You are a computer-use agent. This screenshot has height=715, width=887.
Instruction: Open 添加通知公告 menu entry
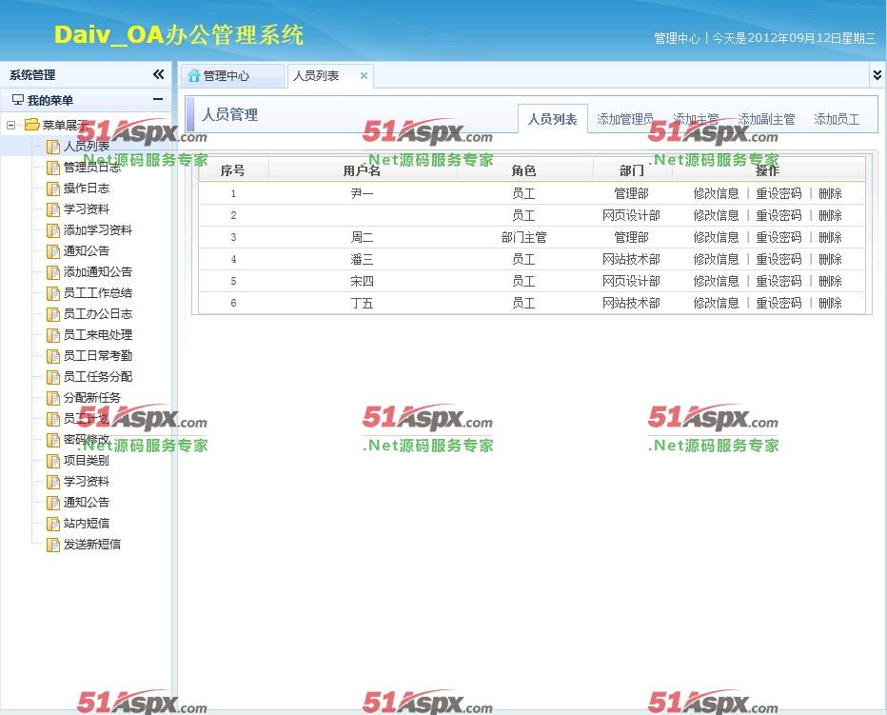(x=97, y=271)
